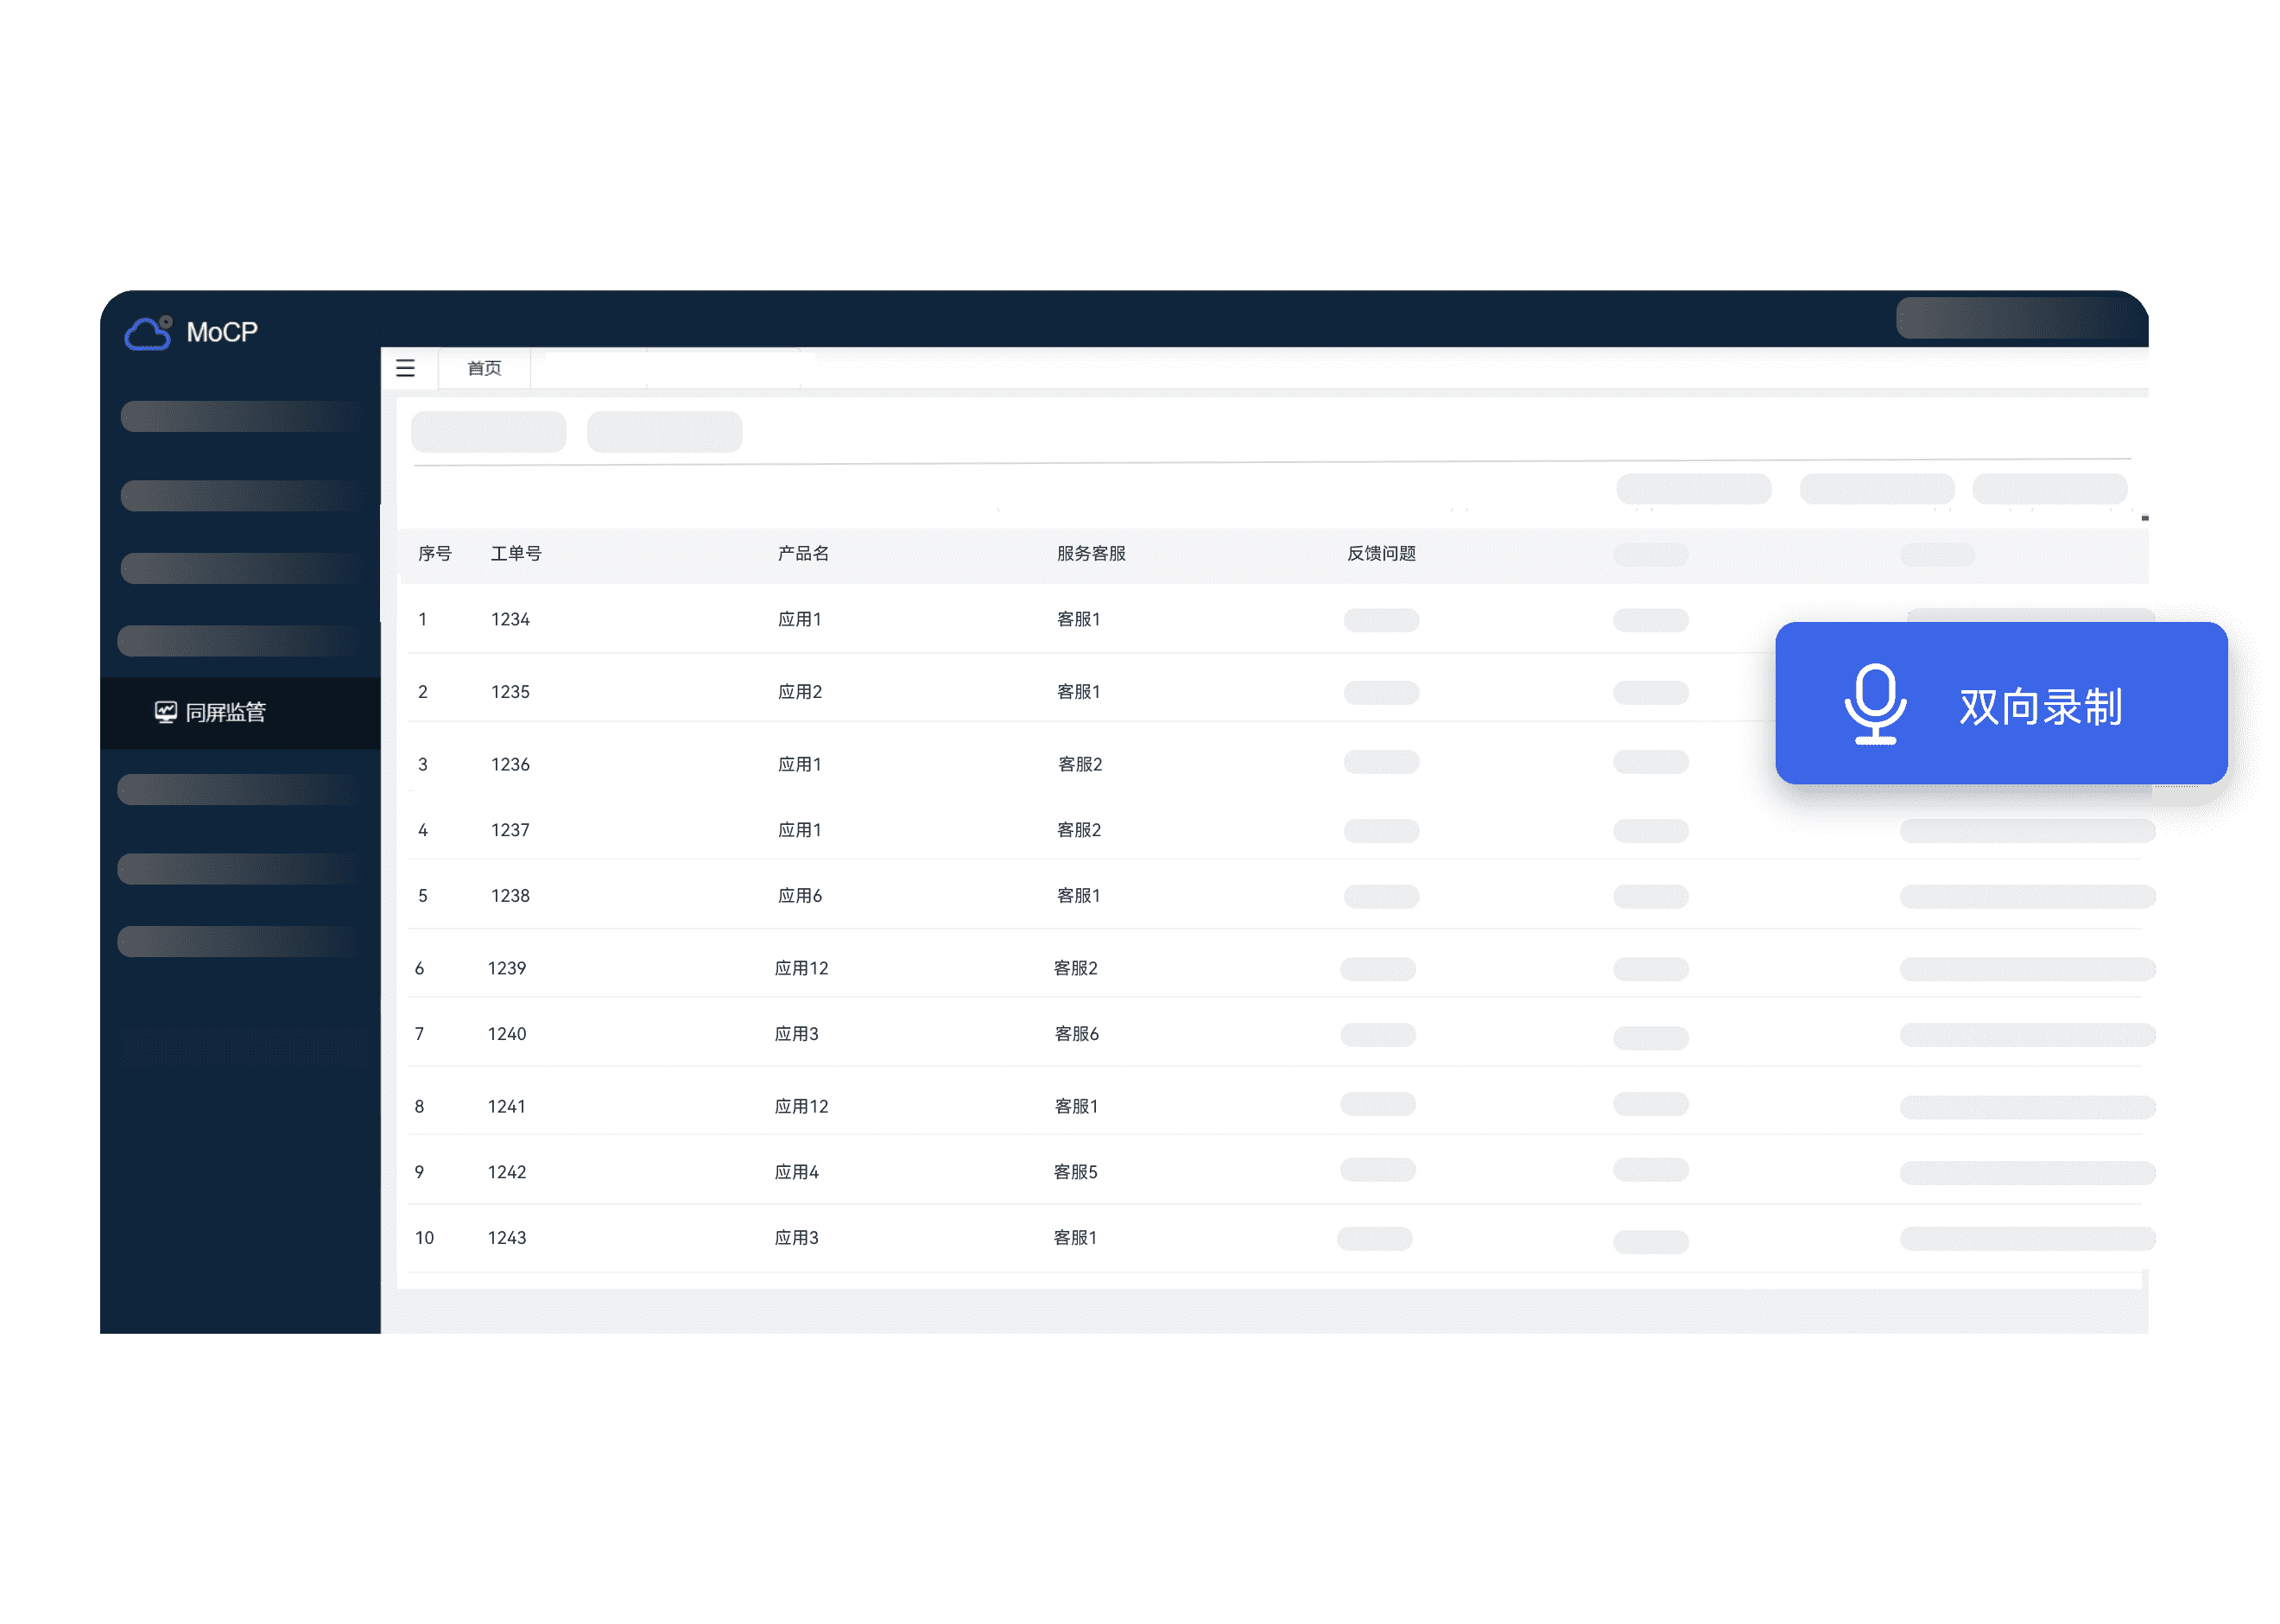Click MoCP title text in header

[222, 332]
